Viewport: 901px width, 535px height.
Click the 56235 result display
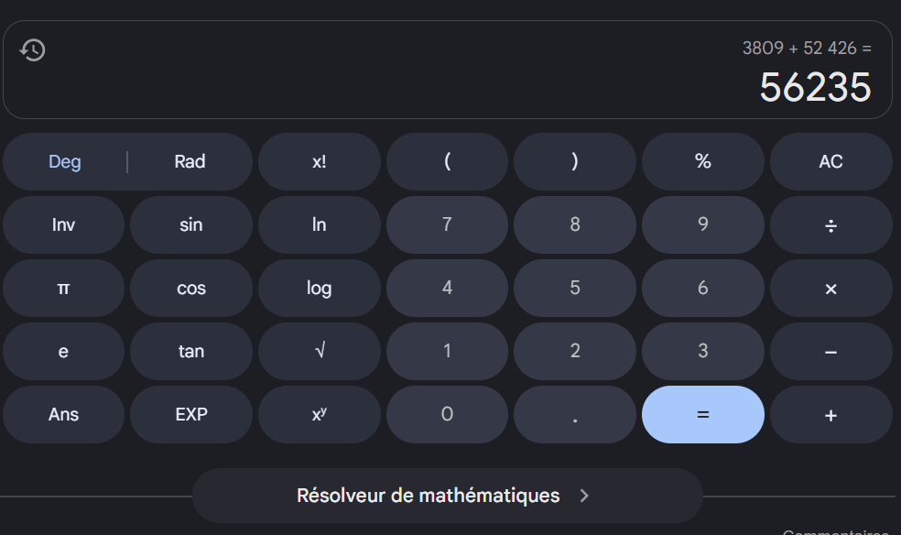pos(815,88)
